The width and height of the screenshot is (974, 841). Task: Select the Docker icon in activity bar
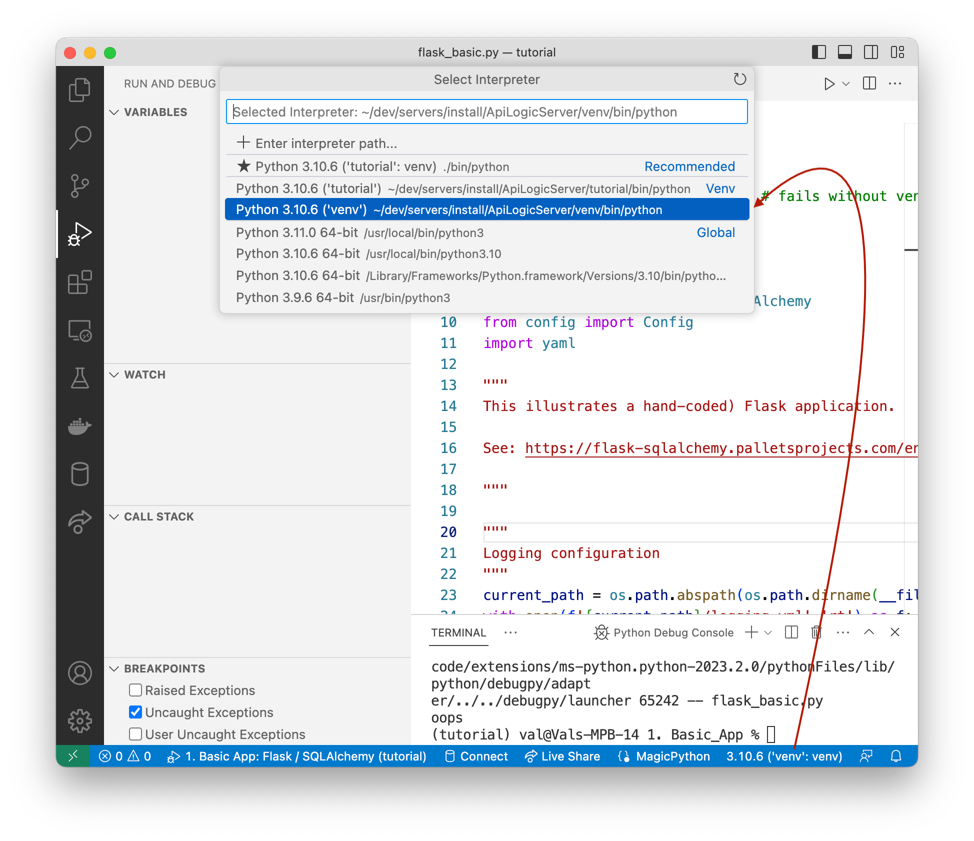tap(80, 426)
